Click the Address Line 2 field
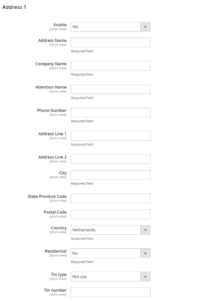198x301 pixels. click(x=111, y=159)
